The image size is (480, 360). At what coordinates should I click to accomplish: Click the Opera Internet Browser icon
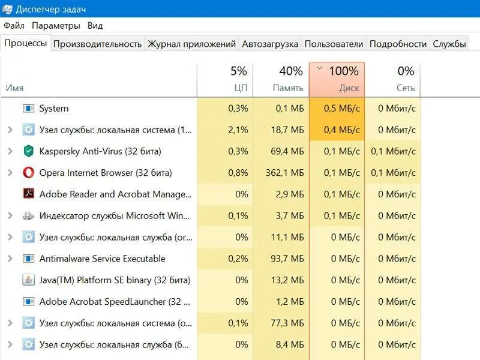(x=28, y=173)
